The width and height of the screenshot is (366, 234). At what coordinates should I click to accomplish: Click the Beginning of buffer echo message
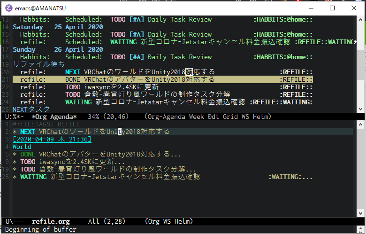click(x=41, y=230)
